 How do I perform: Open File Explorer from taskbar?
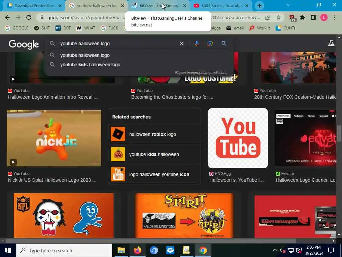tap(121, 250)
